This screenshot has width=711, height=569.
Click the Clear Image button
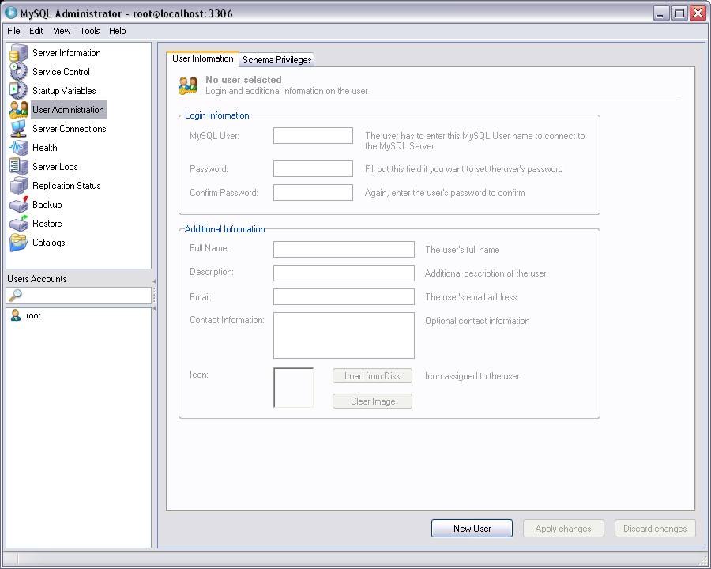[x=372, y=401]
